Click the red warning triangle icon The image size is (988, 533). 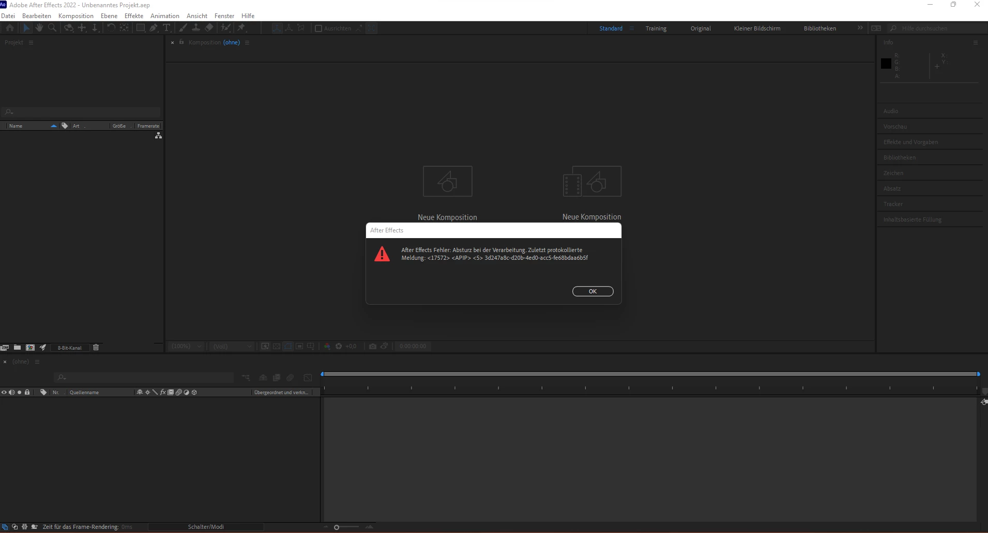coord(382,254)
